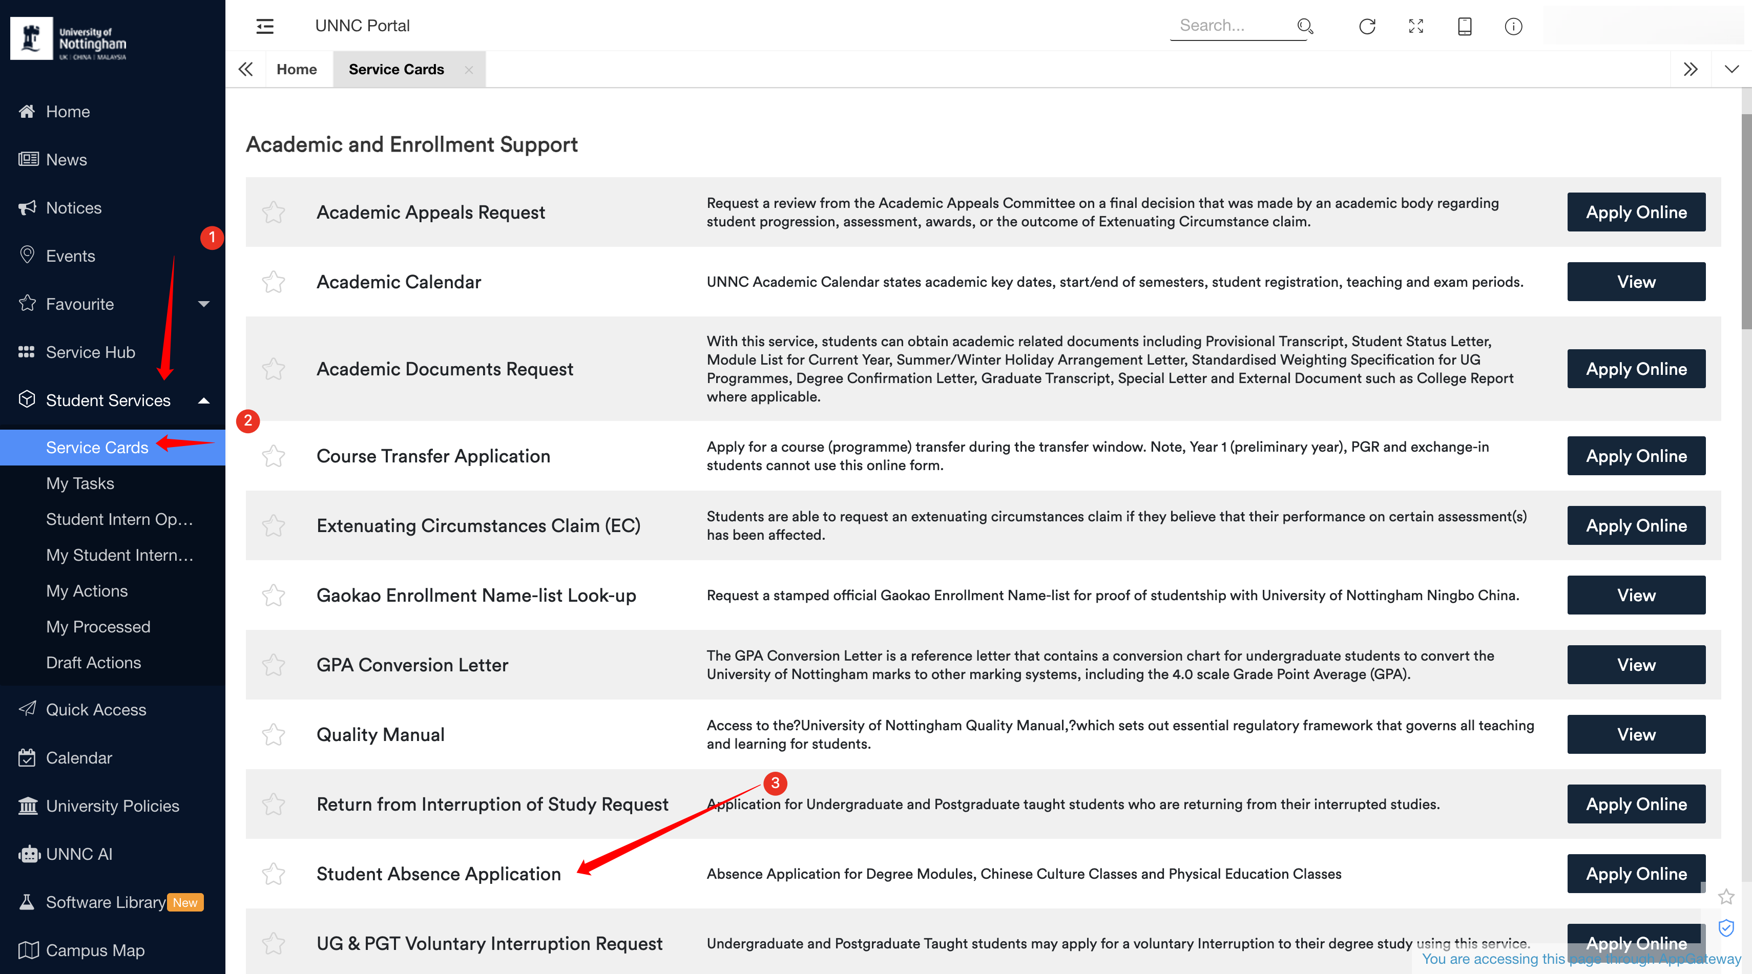Favourite the Gaokao Enrollment Name-list star

tap(274, 596)
